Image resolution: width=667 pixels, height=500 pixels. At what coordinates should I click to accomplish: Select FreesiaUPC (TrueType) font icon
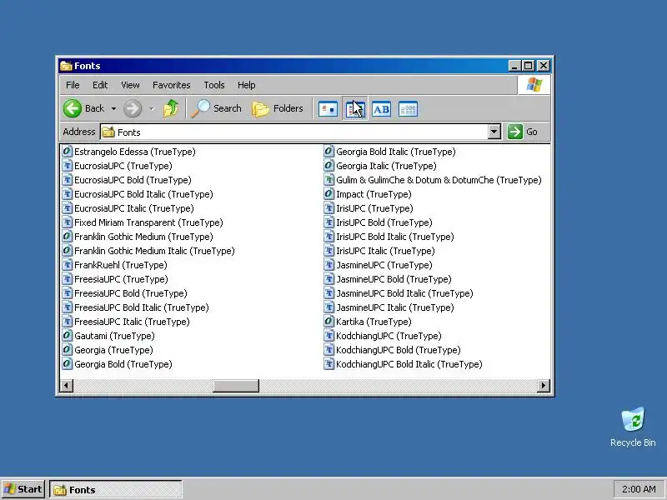[x=67, y=279]
